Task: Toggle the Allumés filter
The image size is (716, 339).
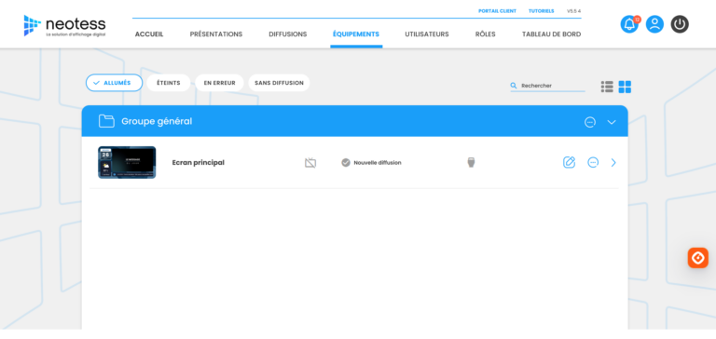Action: 114,83
